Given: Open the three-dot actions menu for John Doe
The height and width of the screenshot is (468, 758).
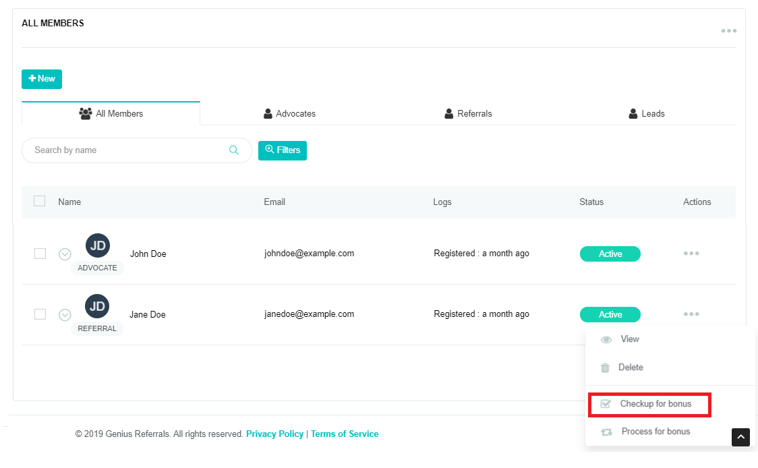Looking at the screenshot, I should tap(691, 253).
